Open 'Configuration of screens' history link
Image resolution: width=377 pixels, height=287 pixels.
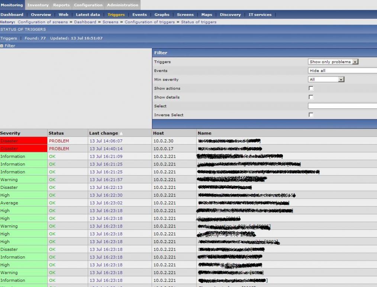coord(43,22)
